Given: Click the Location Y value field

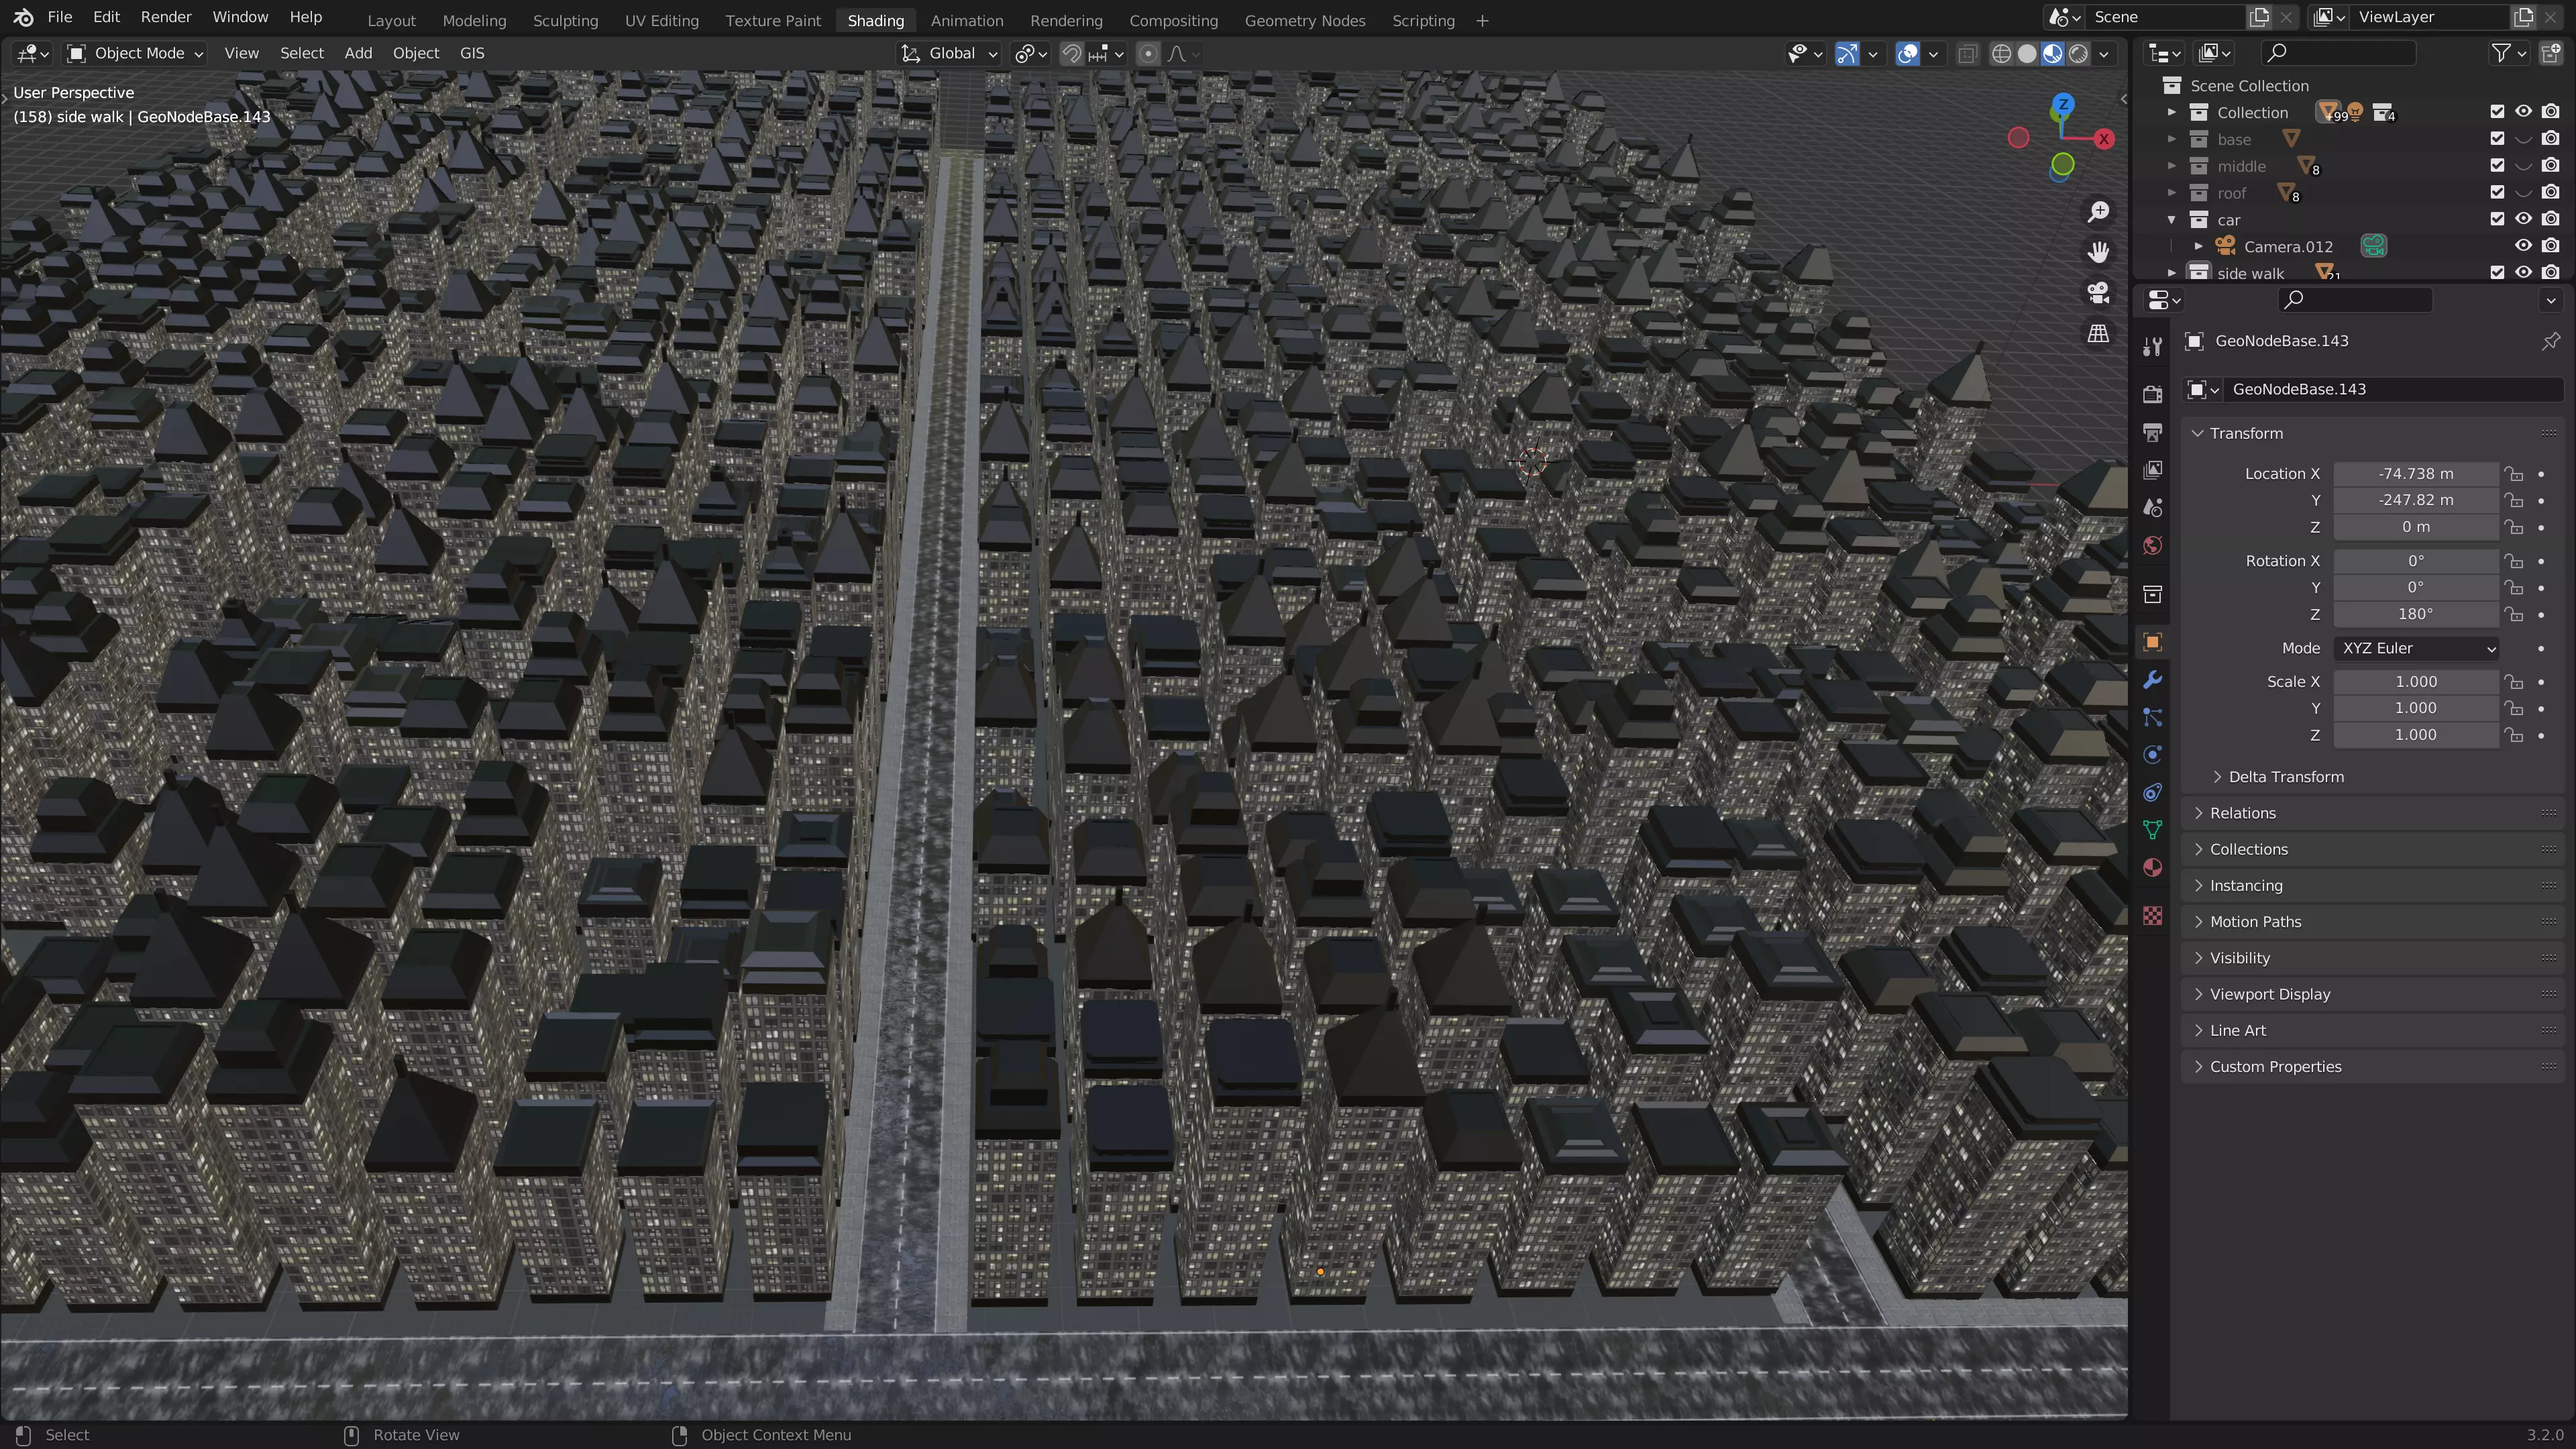Looking at the screenshot, I should tap(2416, 500).
